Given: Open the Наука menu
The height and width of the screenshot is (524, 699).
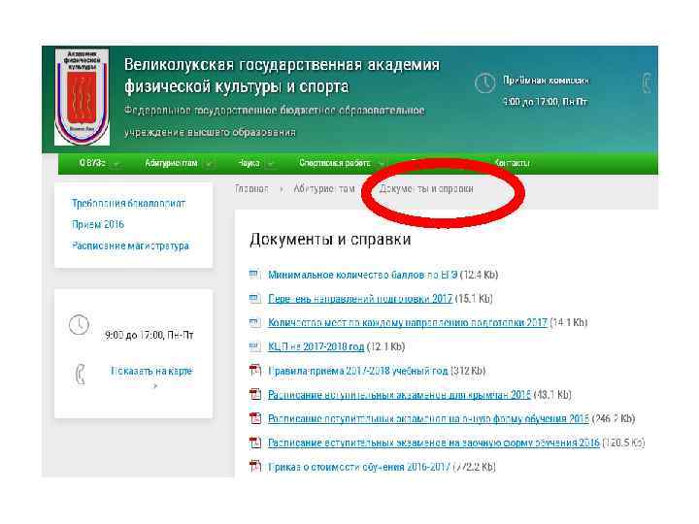Looking at the screenshot, I should (249, 163).
